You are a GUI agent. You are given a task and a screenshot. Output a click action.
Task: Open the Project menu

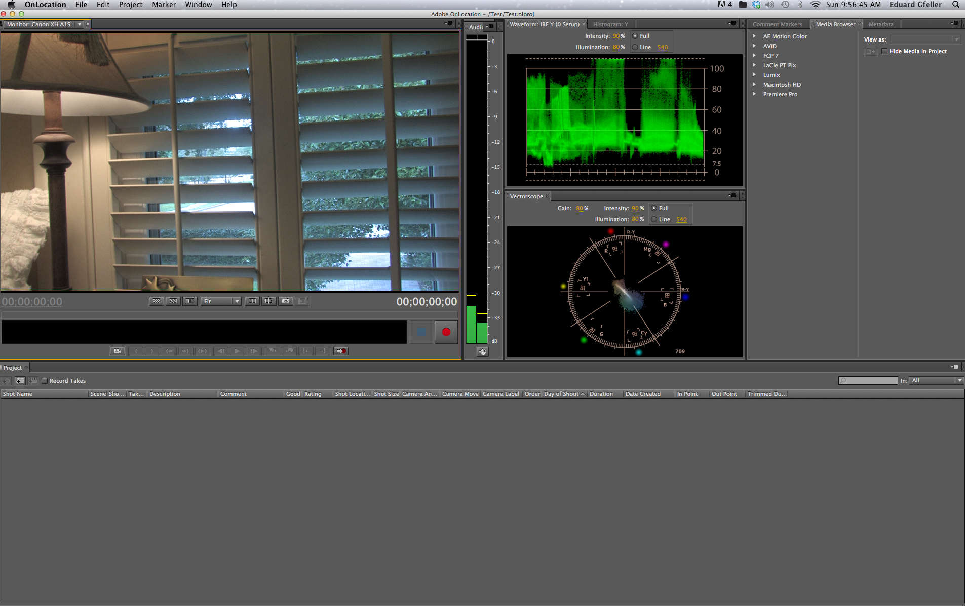pyautogui.click(x=131, y=5)
